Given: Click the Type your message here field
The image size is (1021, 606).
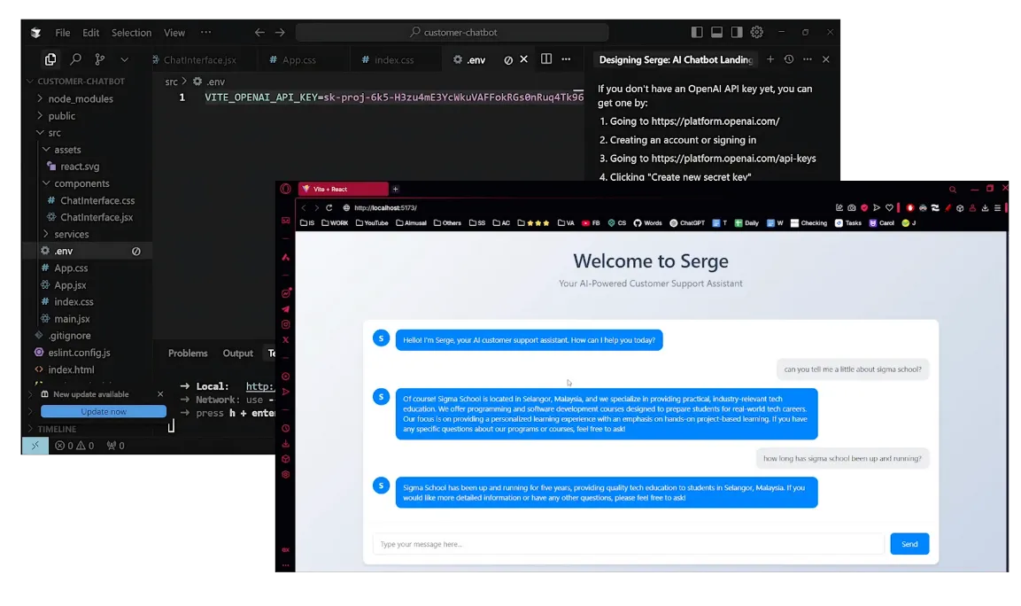Looking at the screenshot, I should click(629, 544).
